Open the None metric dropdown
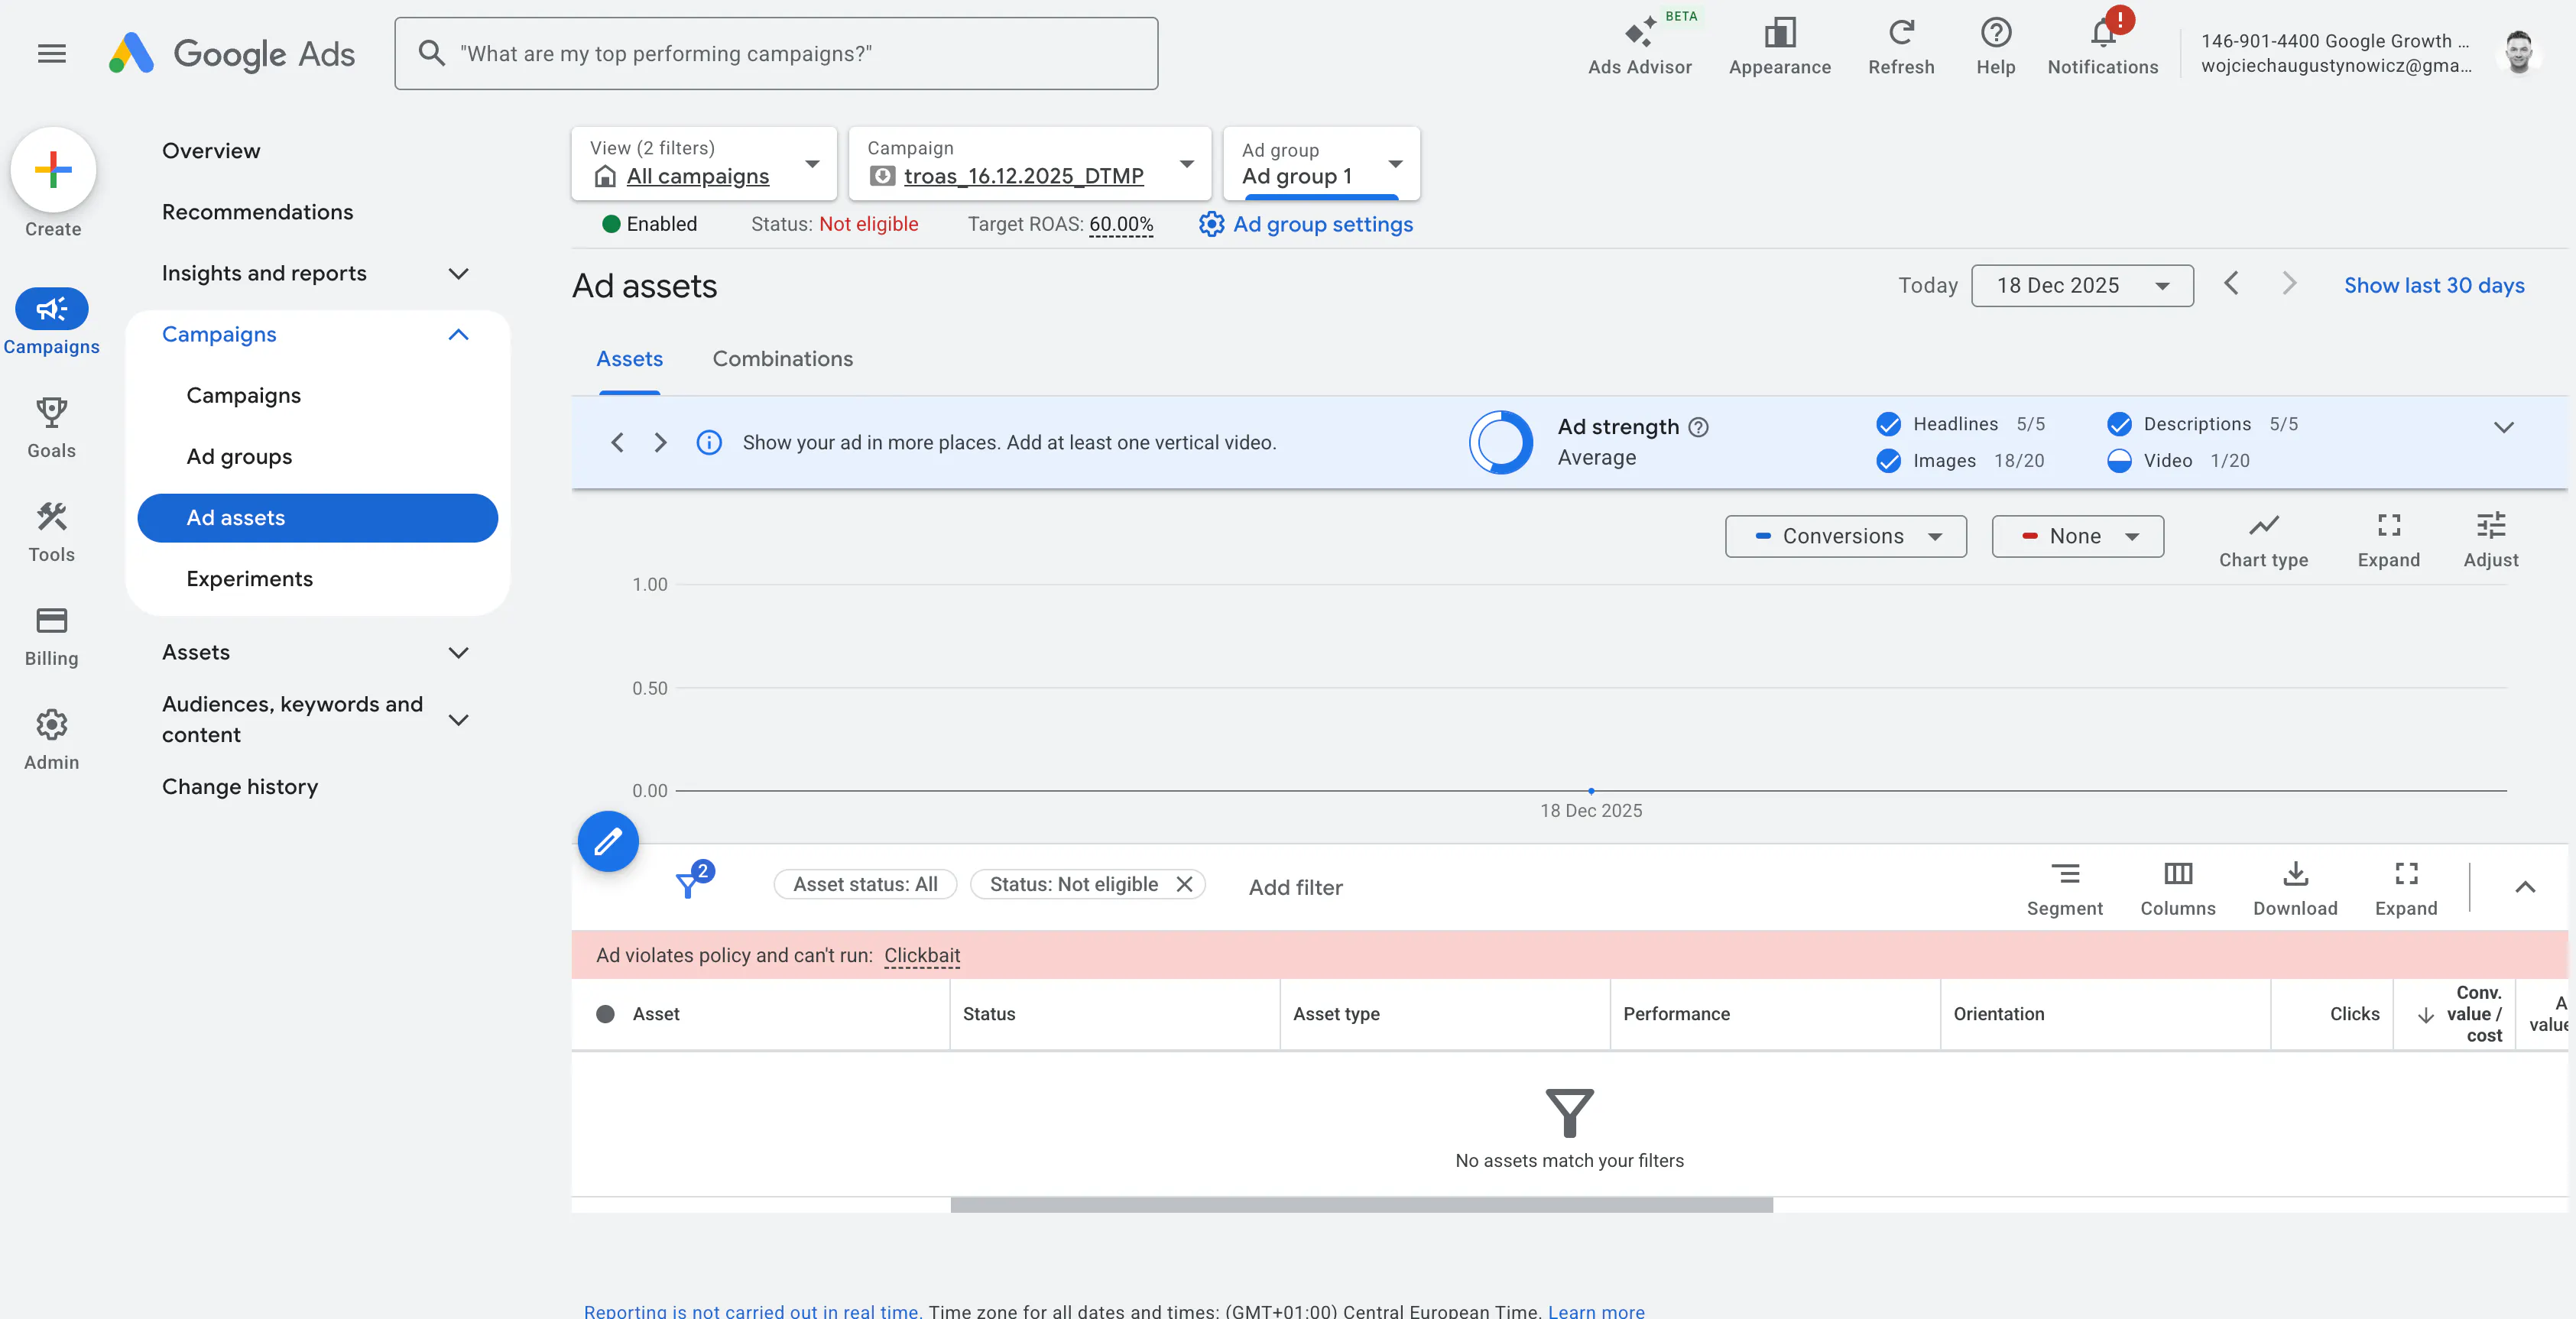 (2077, 536)
